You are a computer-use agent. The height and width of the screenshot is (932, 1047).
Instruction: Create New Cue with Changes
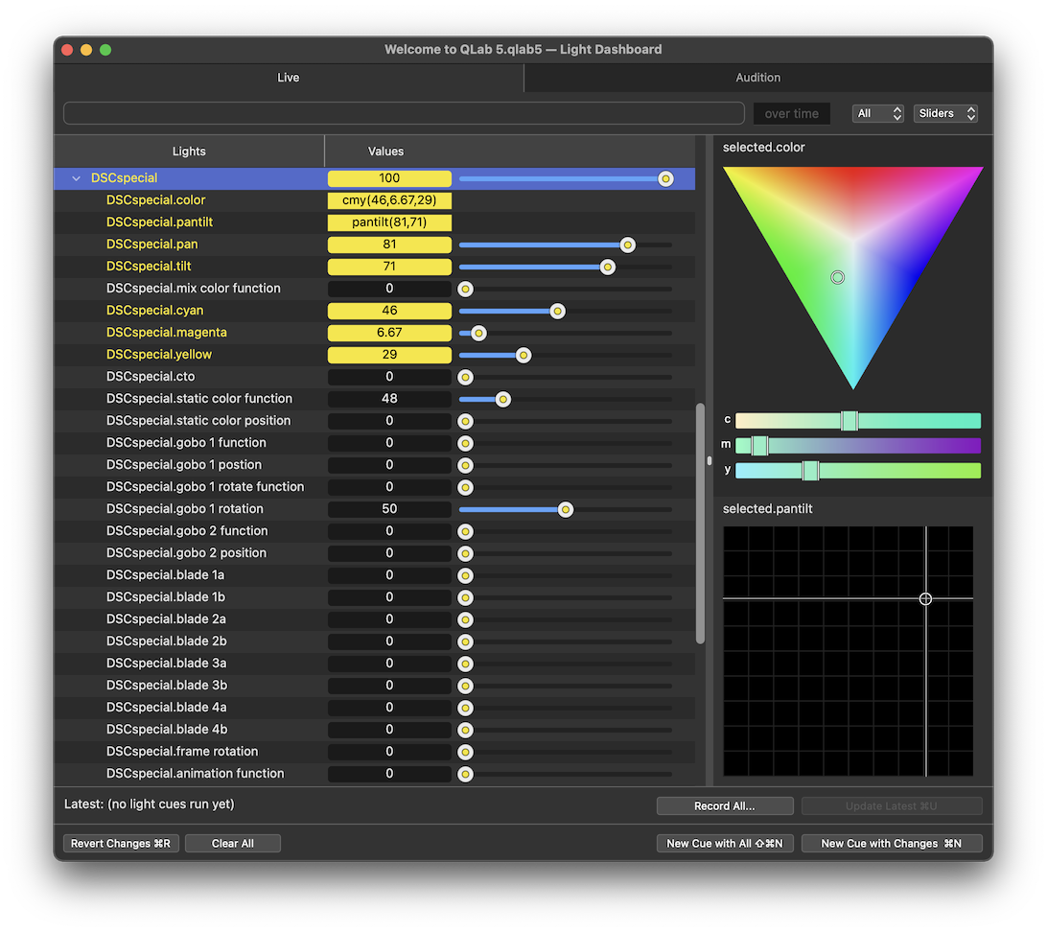[892, 844]
